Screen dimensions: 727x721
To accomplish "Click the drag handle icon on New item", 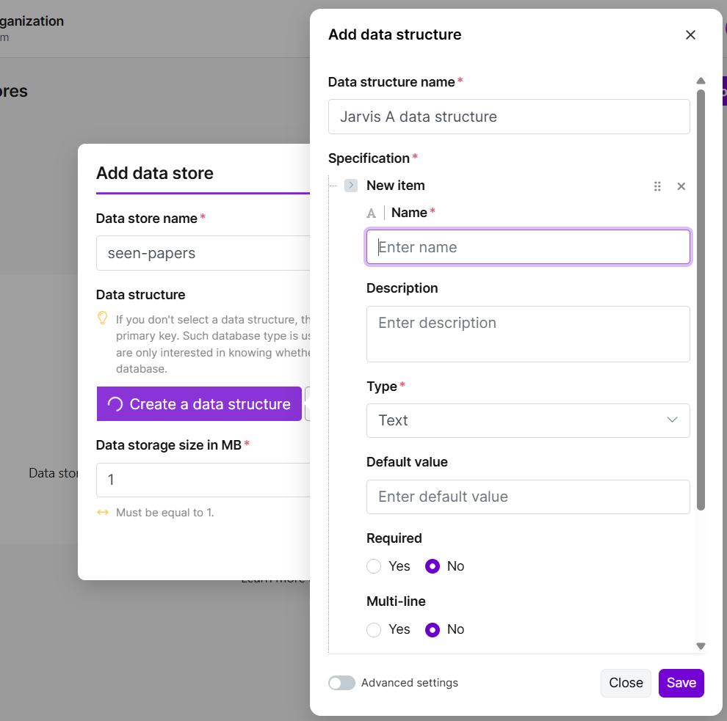I will coord(657,186).
